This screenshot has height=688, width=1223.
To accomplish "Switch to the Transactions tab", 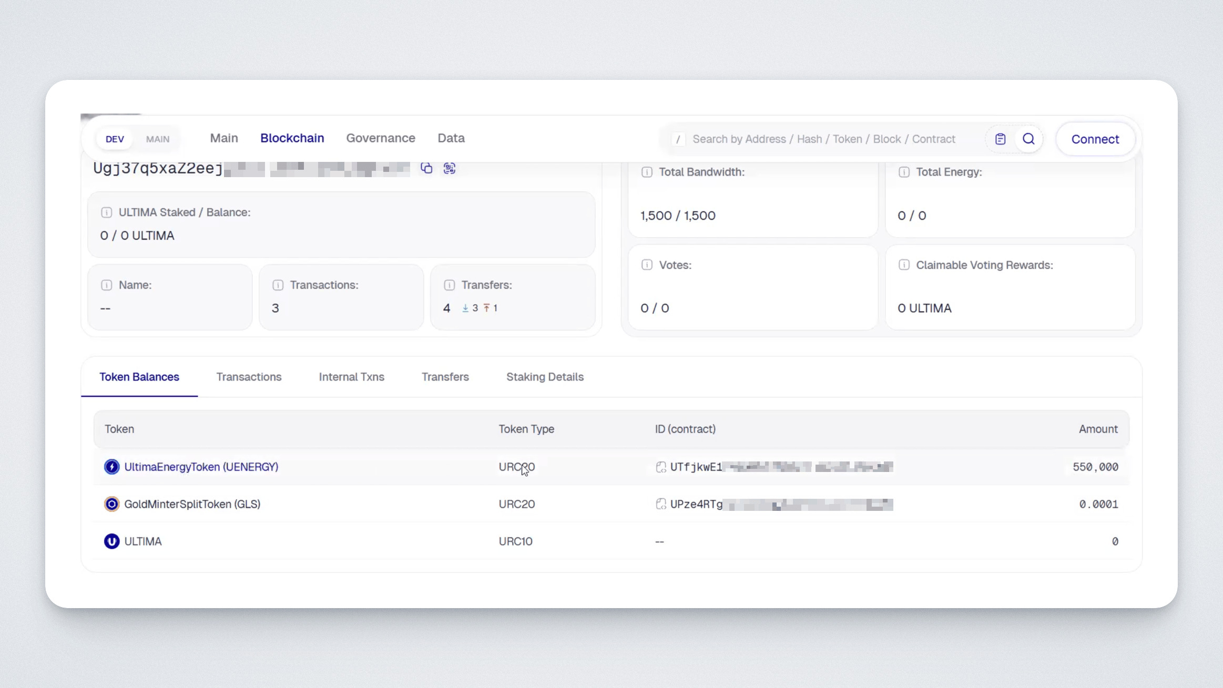I will pyautogui.click(x=249, y=377).
